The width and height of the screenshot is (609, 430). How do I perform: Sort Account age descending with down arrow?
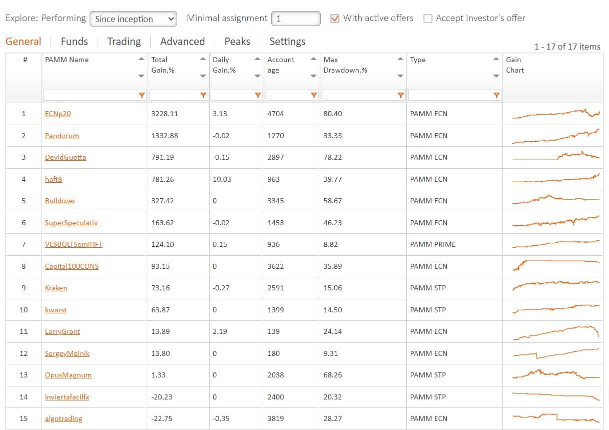[x=313, y=76]
